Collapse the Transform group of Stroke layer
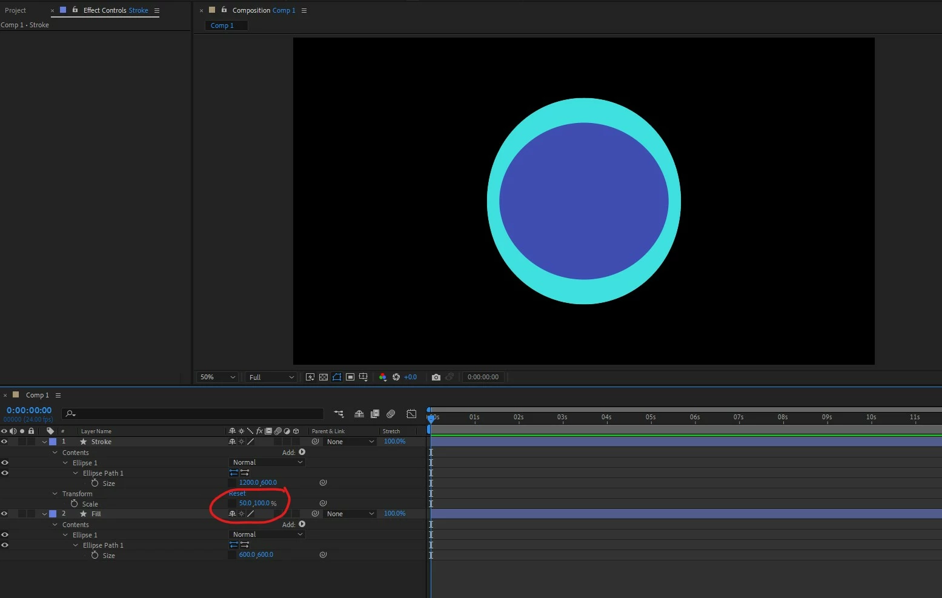This screenshot has width=942, height=598. (x=55, y=494)
